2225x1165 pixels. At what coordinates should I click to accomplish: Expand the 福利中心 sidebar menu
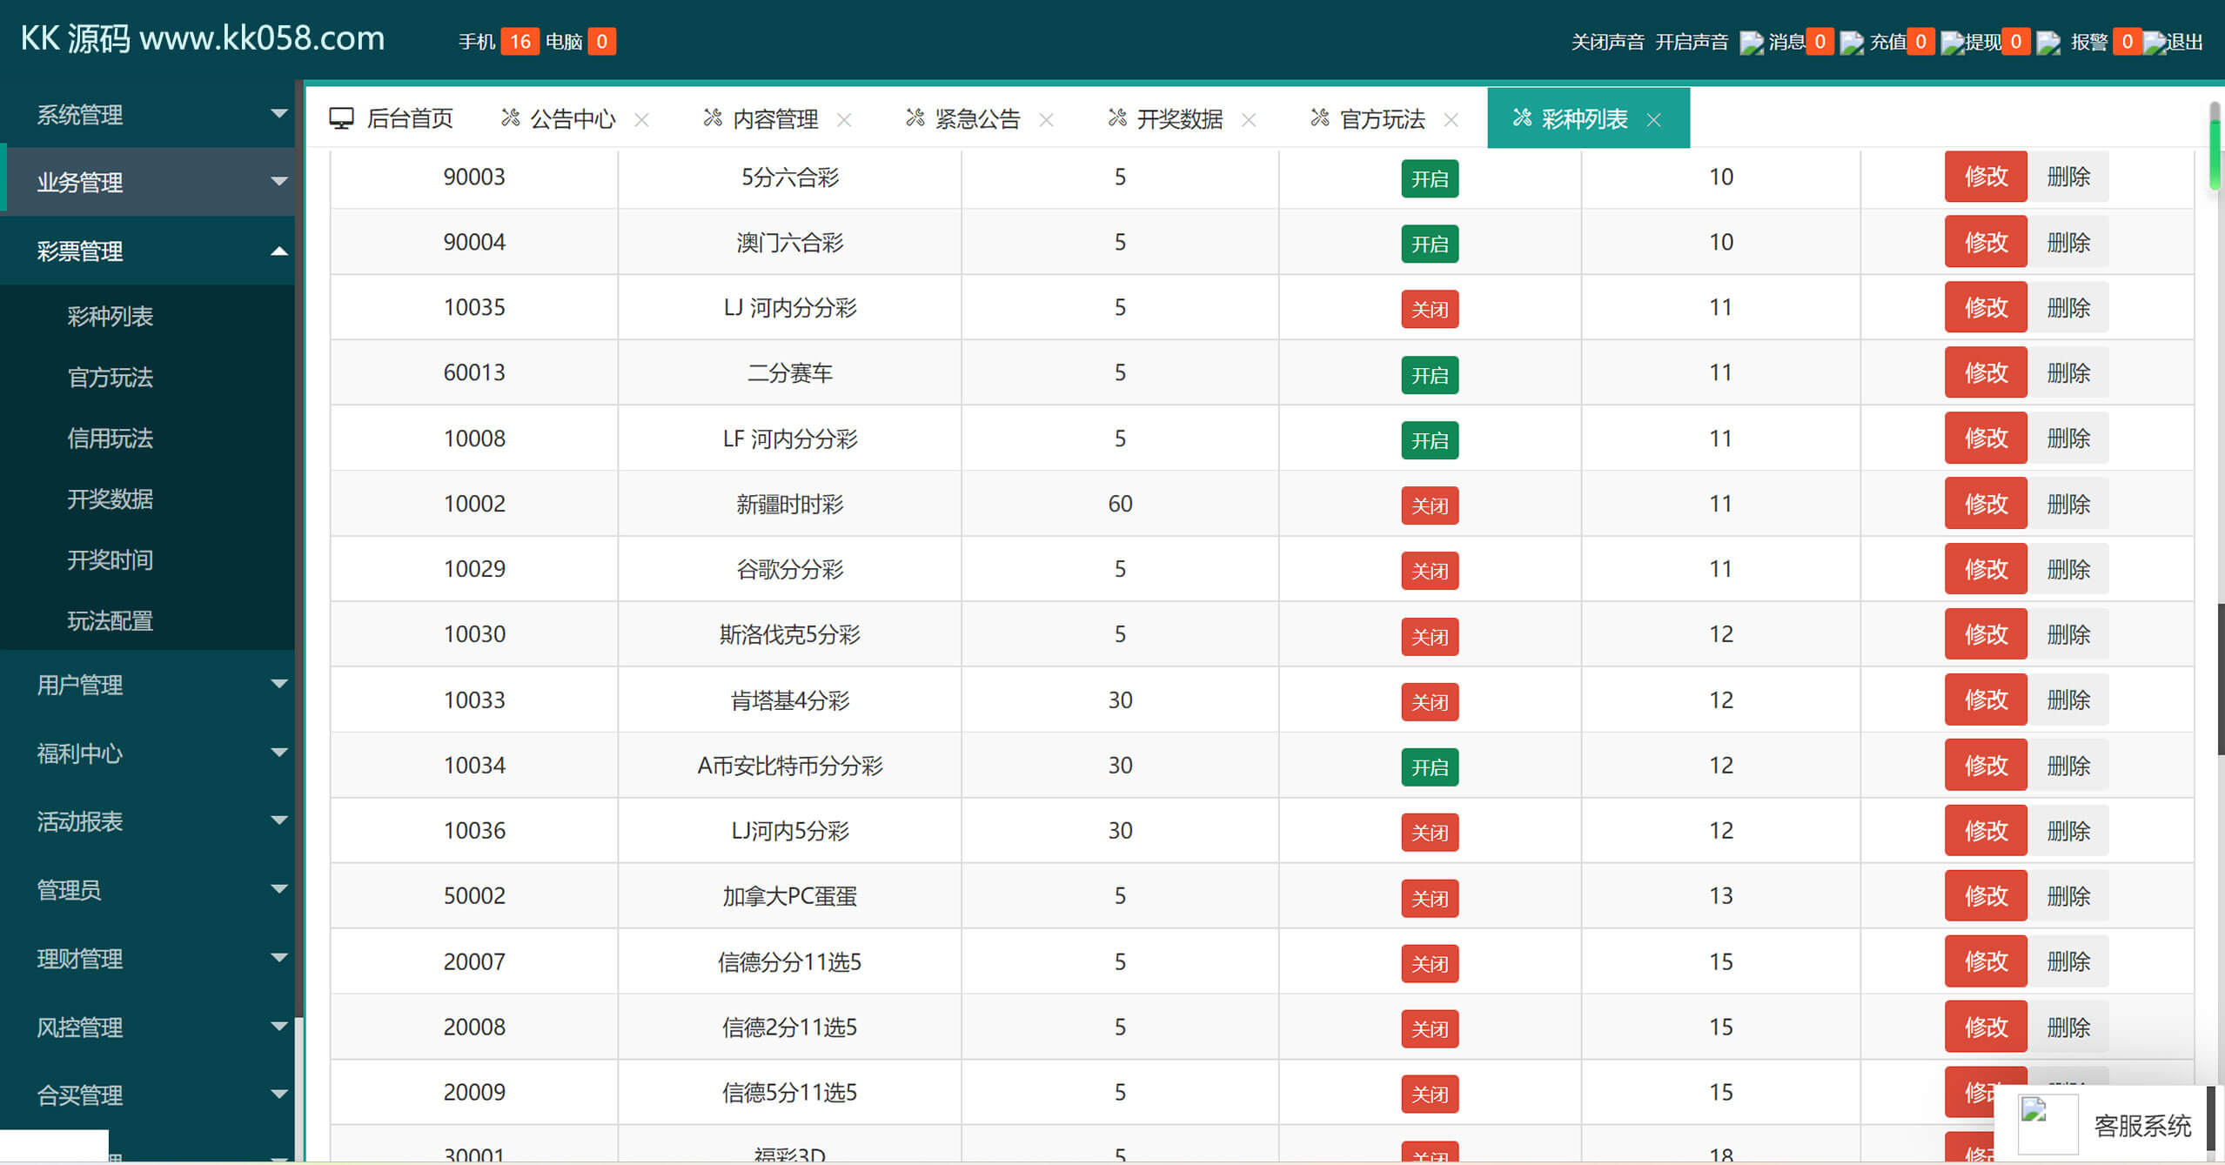tap(148, 753)
